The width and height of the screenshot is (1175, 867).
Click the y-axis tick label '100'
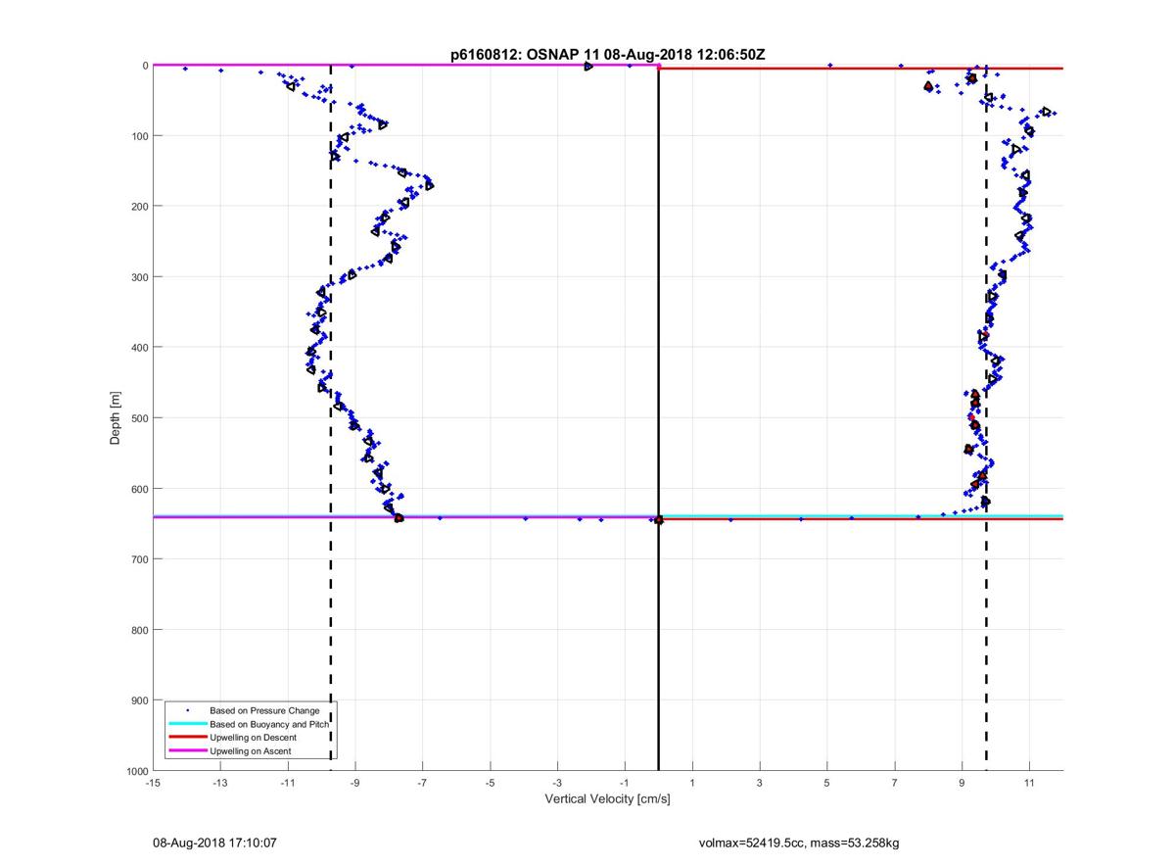(139, 136)
